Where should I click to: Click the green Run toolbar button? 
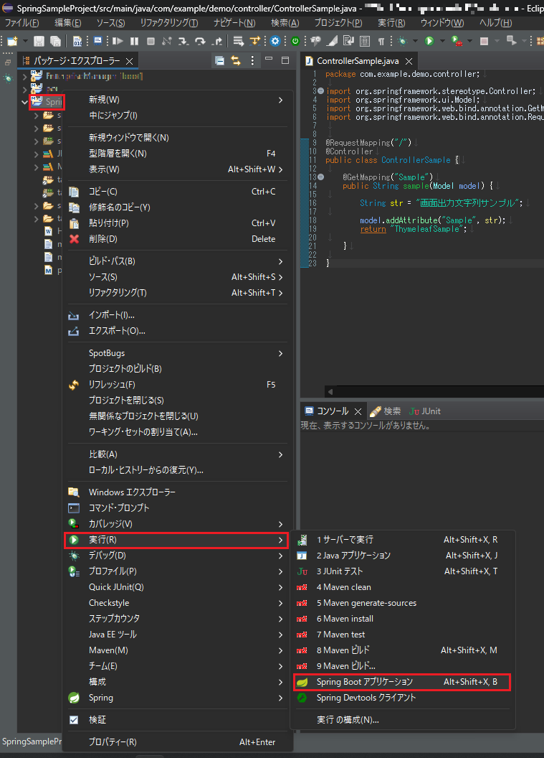[x=429, y=41]
